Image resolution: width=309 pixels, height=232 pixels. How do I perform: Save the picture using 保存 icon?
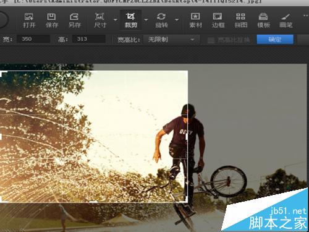52,20
